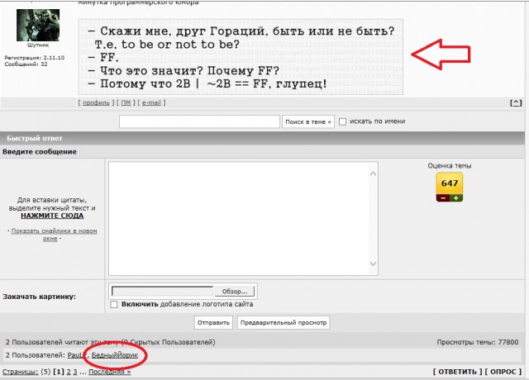Screen dimensions: 529x380
Task: Click the 647 topic rating value
Action: 450,183
